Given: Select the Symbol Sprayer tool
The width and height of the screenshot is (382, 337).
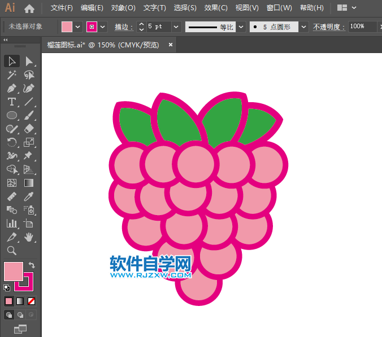Looking at the screenshot, I should pyautogui.click(x=29, y=210).
